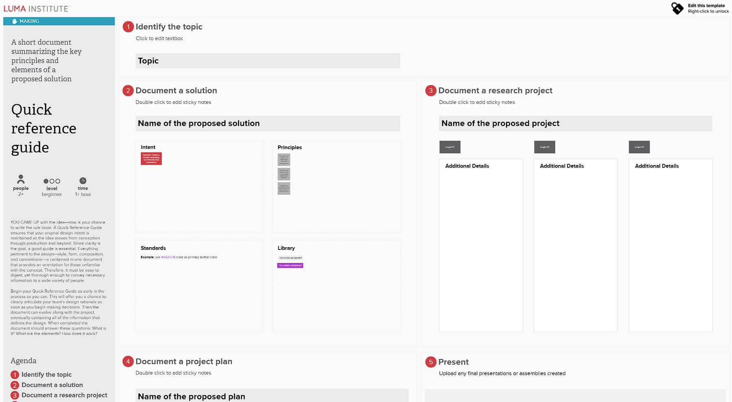Click the Edit this template label
The width and height of the screenshot is (732, 402).
(706, 6)
